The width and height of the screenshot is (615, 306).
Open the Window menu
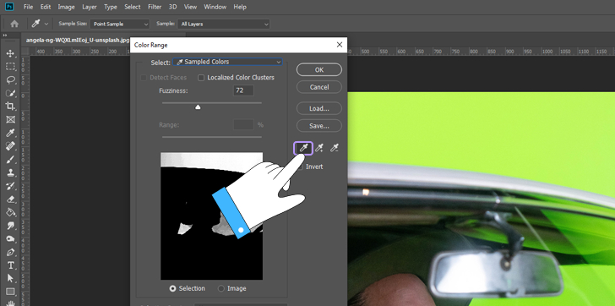[x=215, y=7]
